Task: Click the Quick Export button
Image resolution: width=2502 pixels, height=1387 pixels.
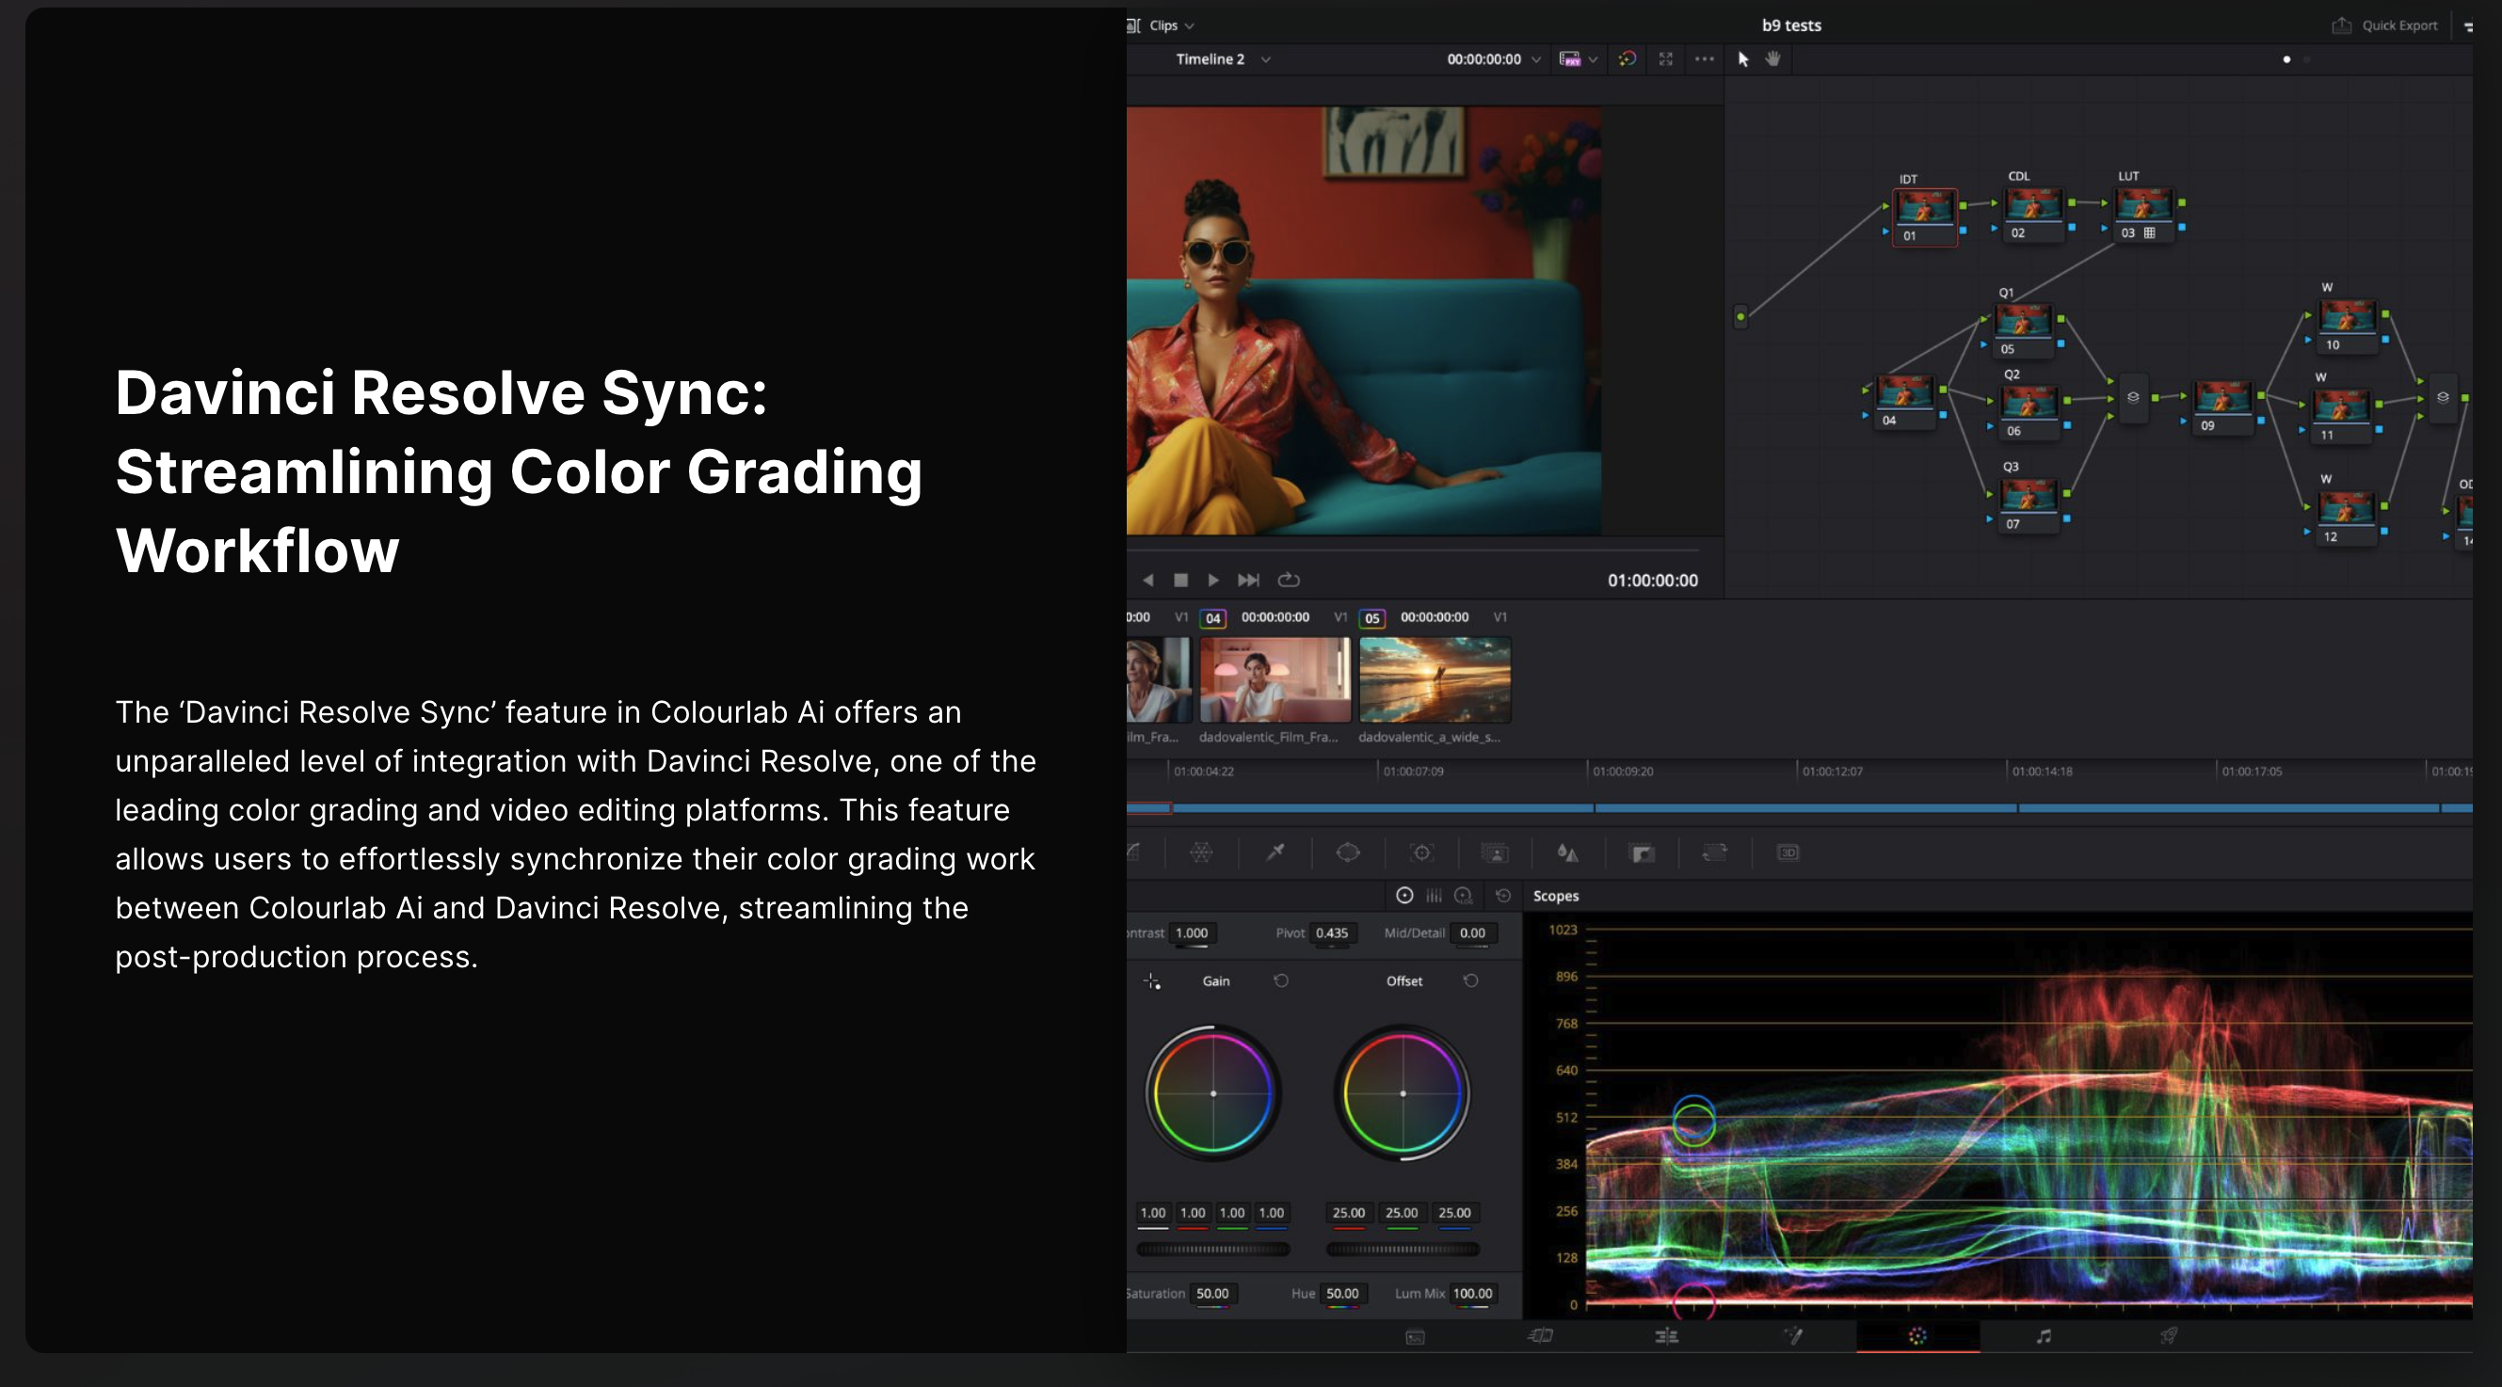Action: pyautogui.click(x=2385, y=25)
